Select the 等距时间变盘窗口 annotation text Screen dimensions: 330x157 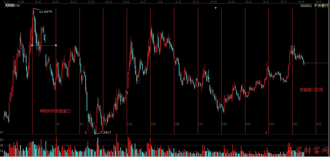tap(55, 111)
